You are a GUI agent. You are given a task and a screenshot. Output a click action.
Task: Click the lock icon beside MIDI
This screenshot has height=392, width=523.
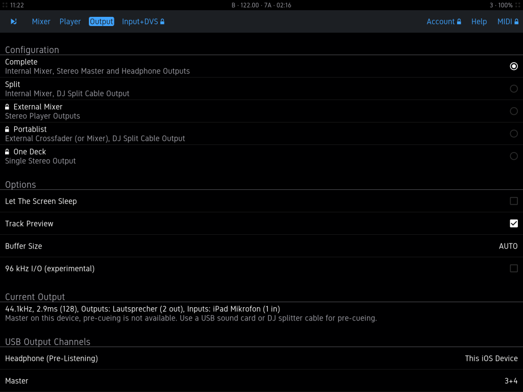tap(516, 22)
